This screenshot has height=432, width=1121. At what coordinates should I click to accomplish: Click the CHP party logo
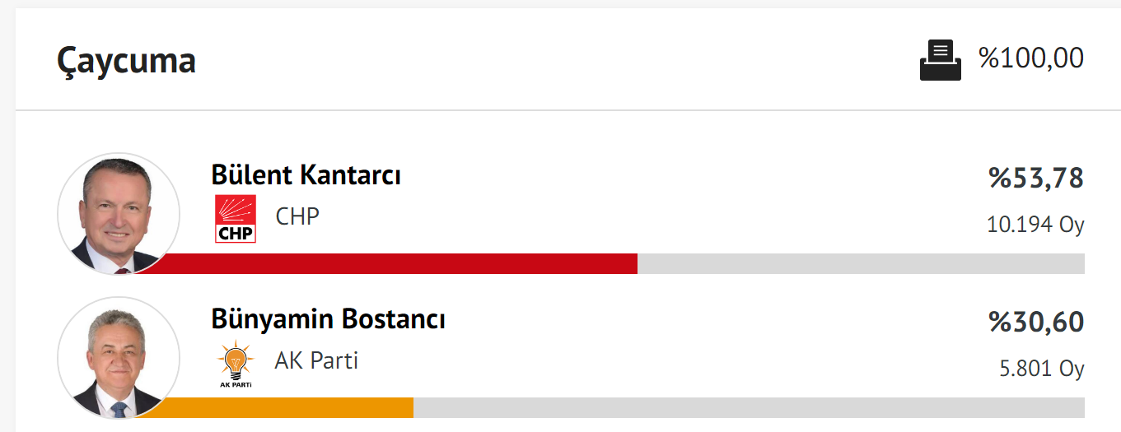tap(236, 219)
